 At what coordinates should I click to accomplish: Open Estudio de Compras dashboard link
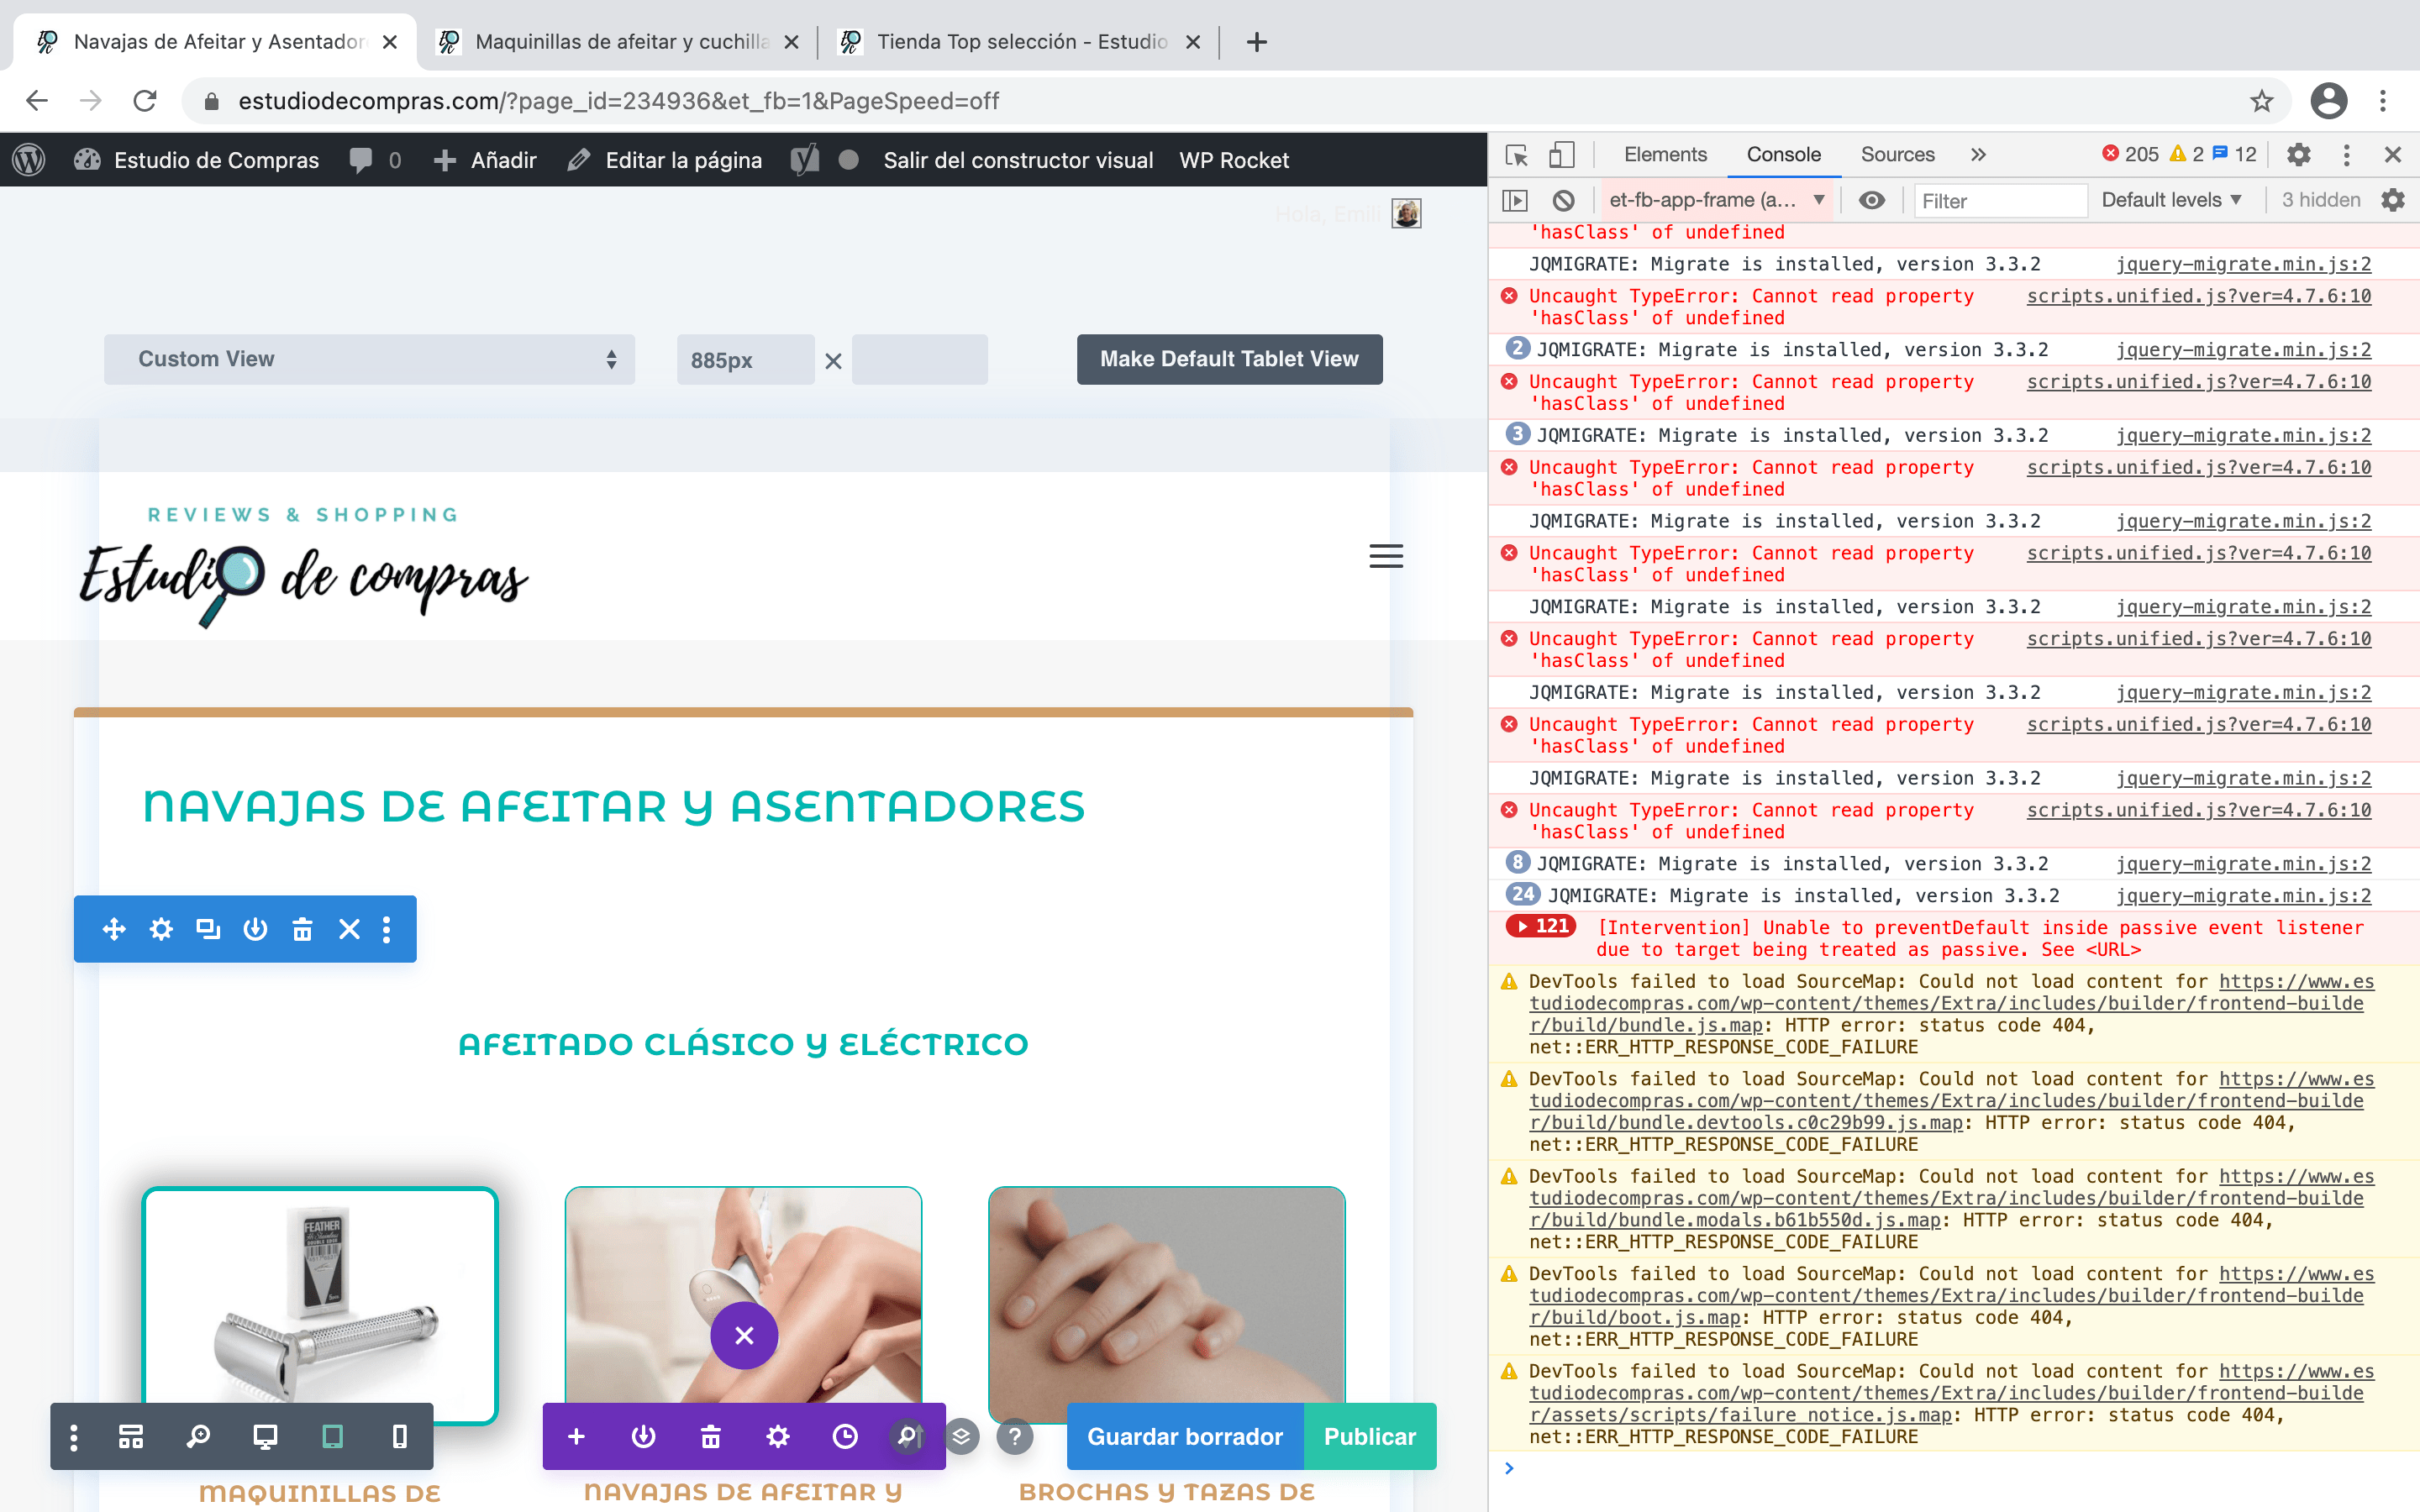point(197,160)
